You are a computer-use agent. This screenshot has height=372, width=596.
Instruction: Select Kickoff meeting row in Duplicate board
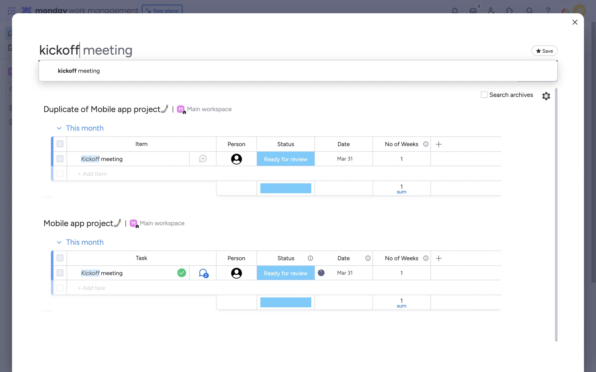click(x=60, y=159)
